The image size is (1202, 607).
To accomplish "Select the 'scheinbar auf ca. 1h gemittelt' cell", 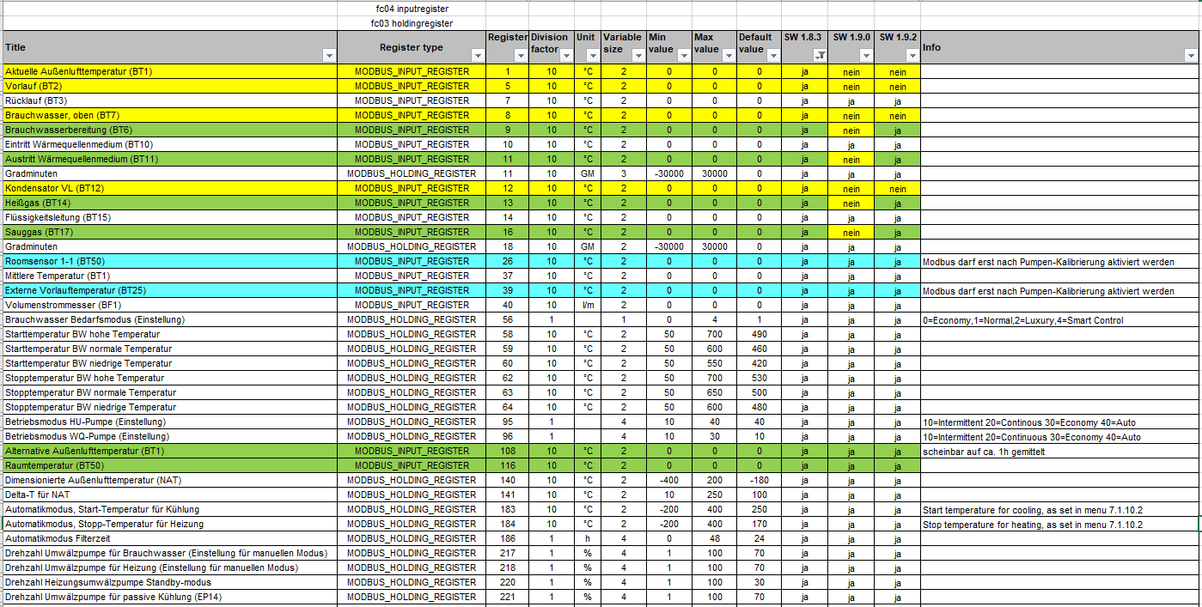I will [1059, 451].
